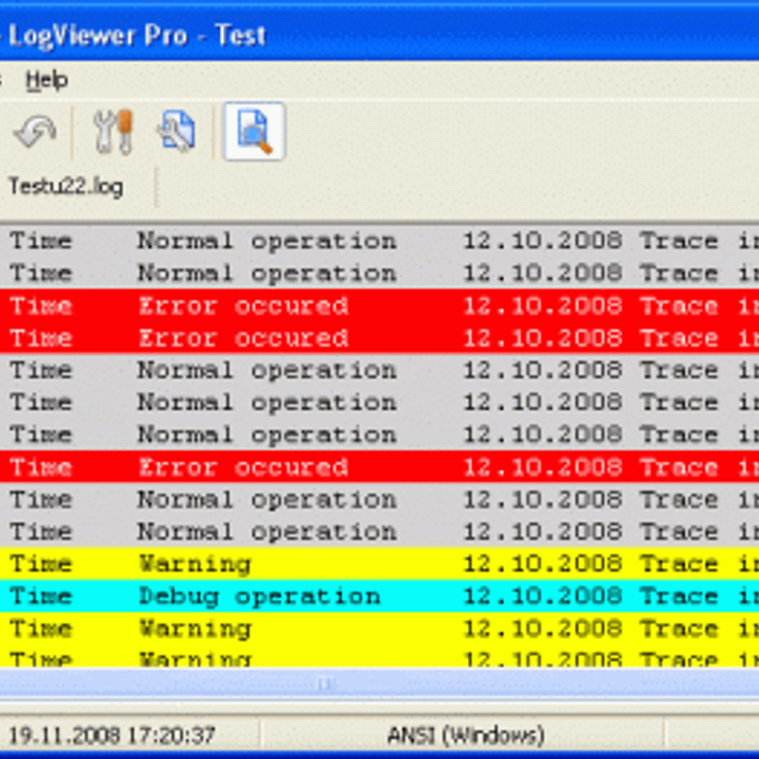Open the Help menu

click(46, 80)
